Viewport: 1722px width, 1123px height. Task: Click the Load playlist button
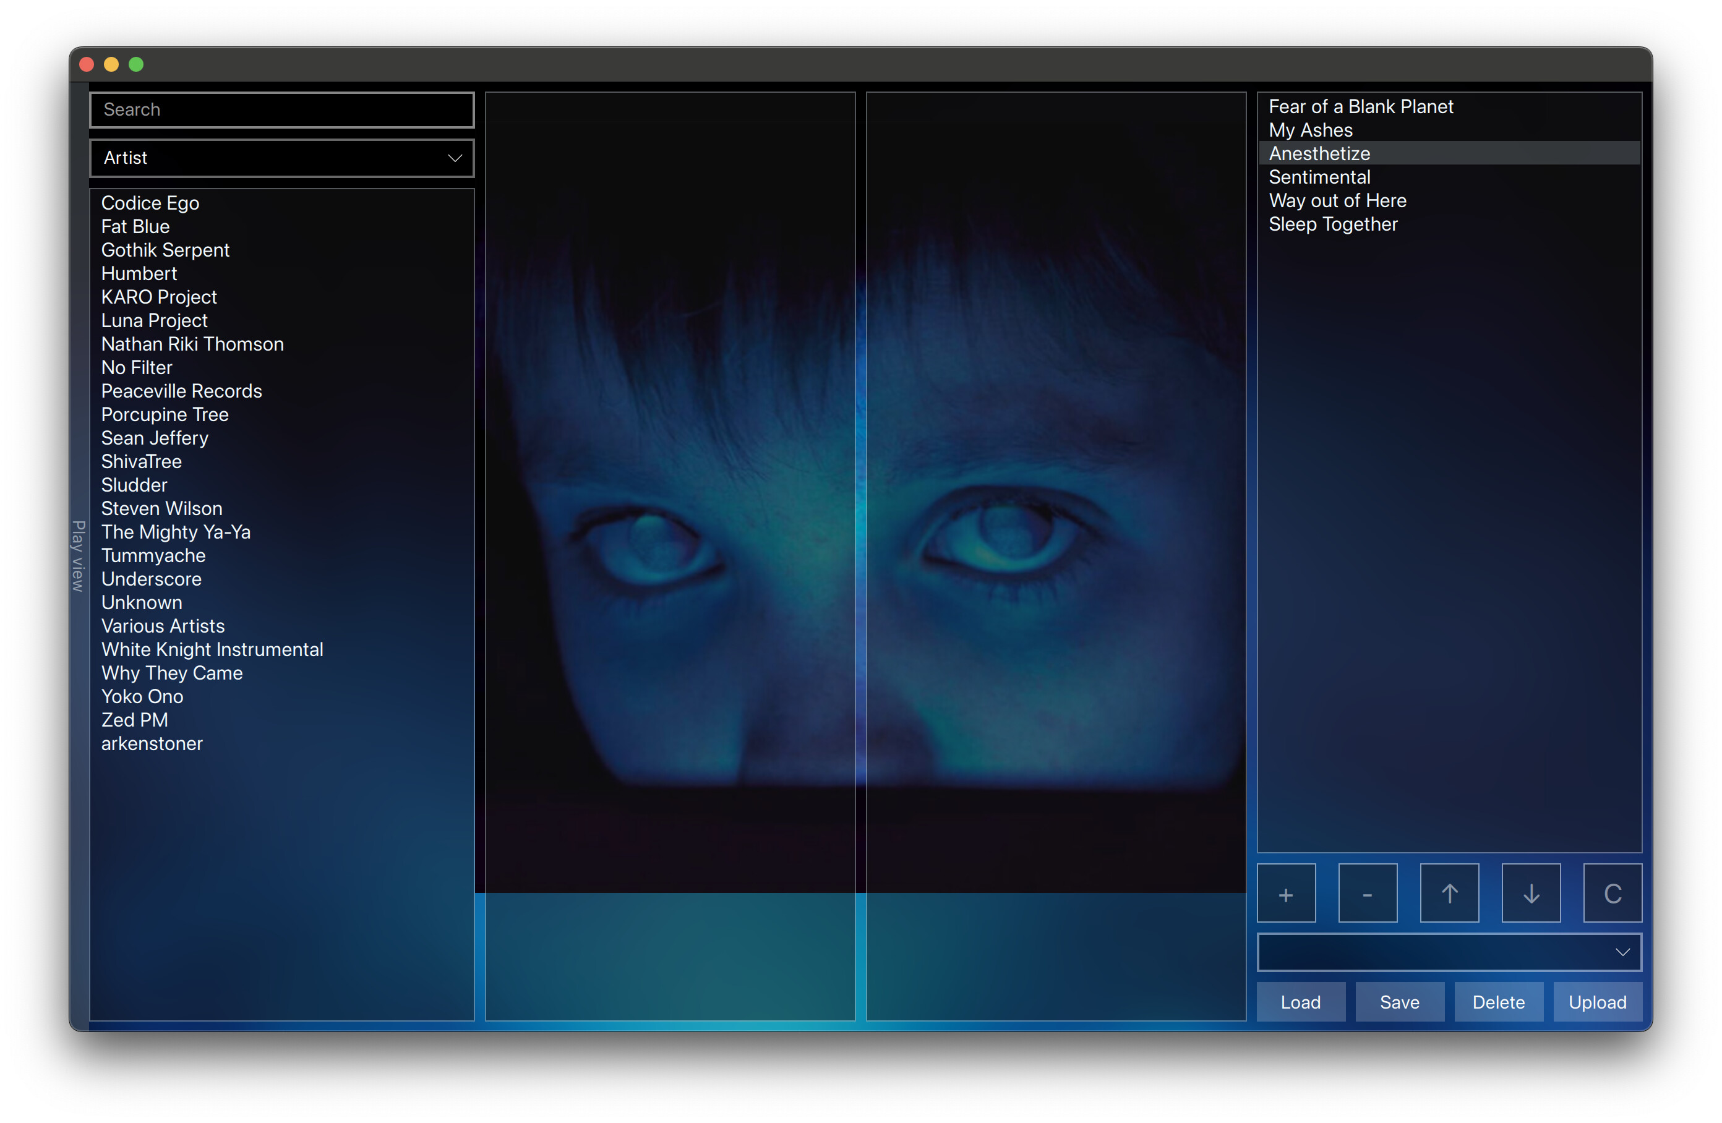tap(1300, 1001)
